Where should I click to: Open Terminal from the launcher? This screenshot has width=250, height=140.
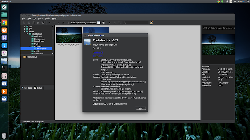click(4, 68)
